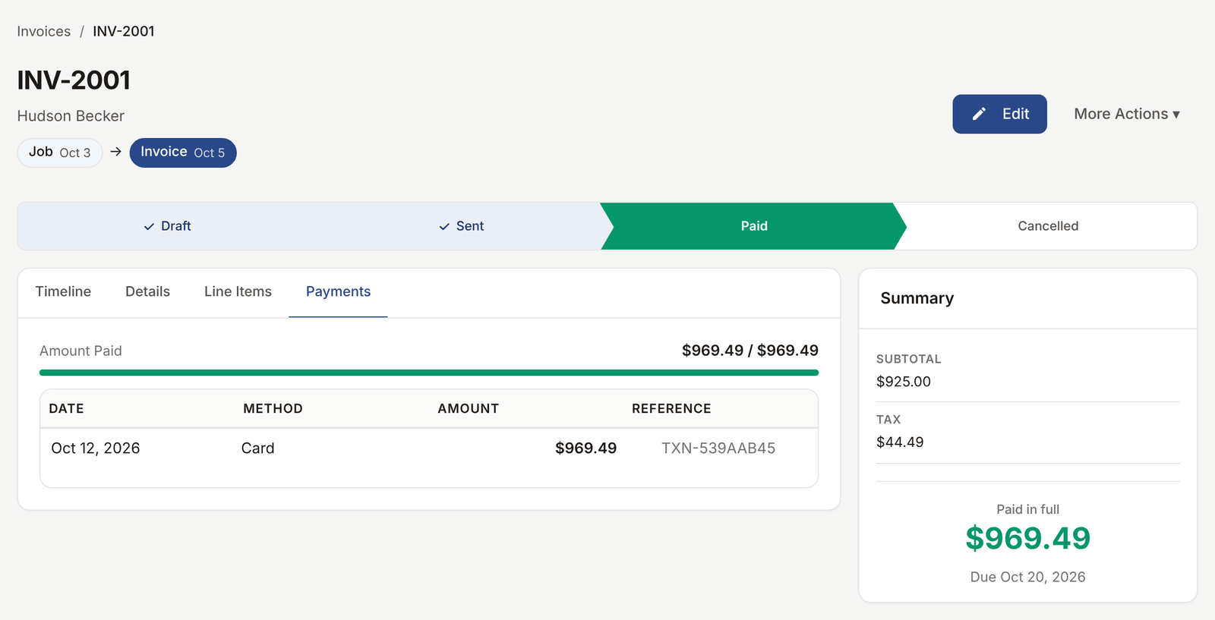Click the $969.49 / $969.49 paid amount

tap(750, 351)
